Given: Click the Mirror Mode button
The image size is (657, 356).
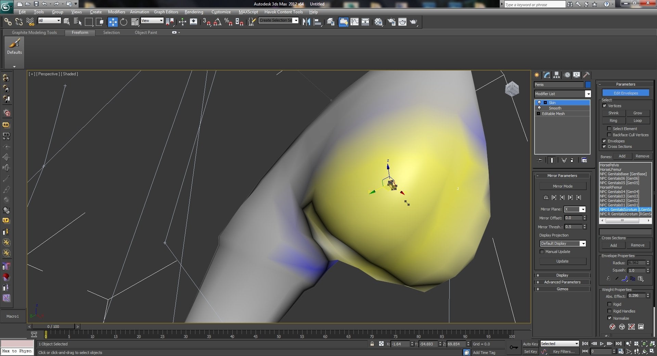Looking at the screenshot, I should coord(563,186).
